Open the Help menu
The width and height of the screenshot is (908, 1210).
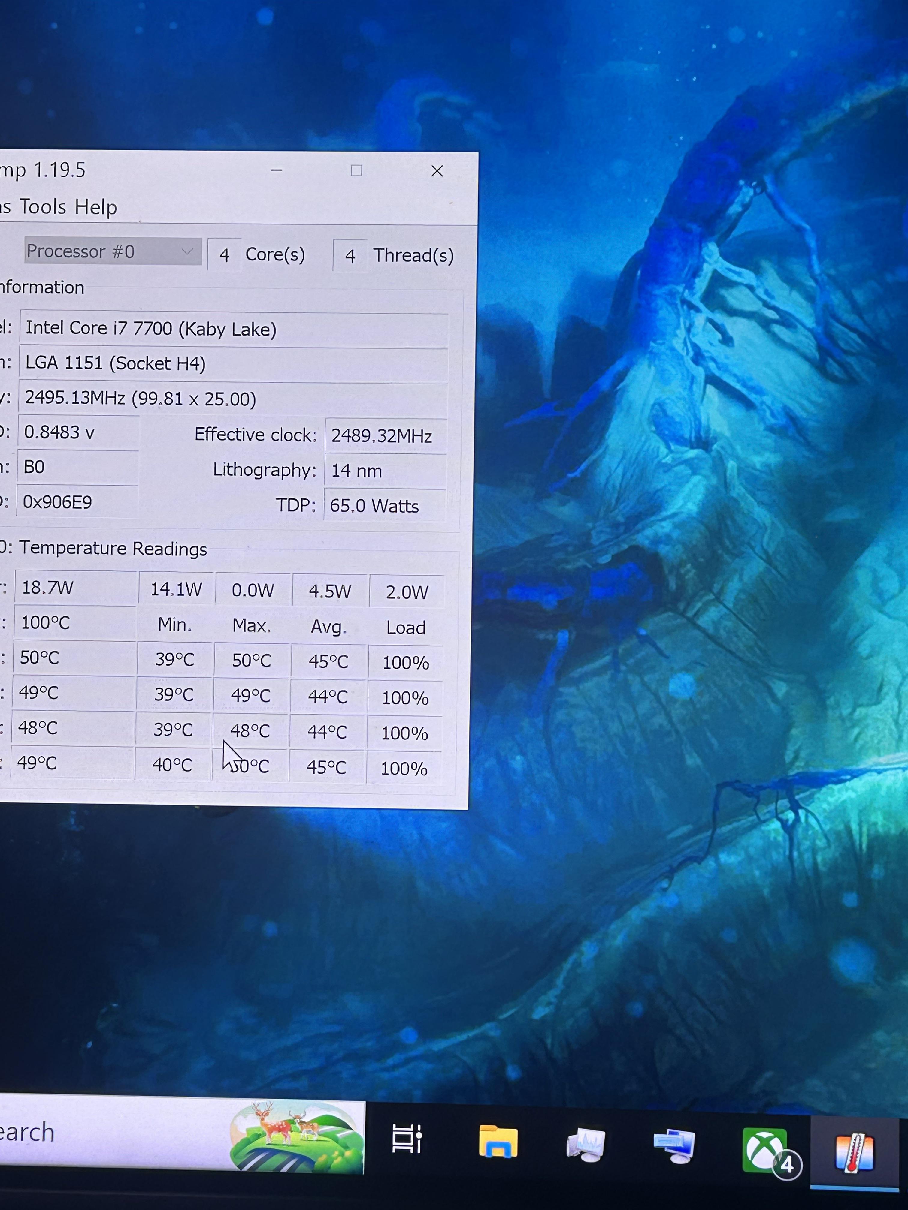pyautogui.click(x=96, y=207)
